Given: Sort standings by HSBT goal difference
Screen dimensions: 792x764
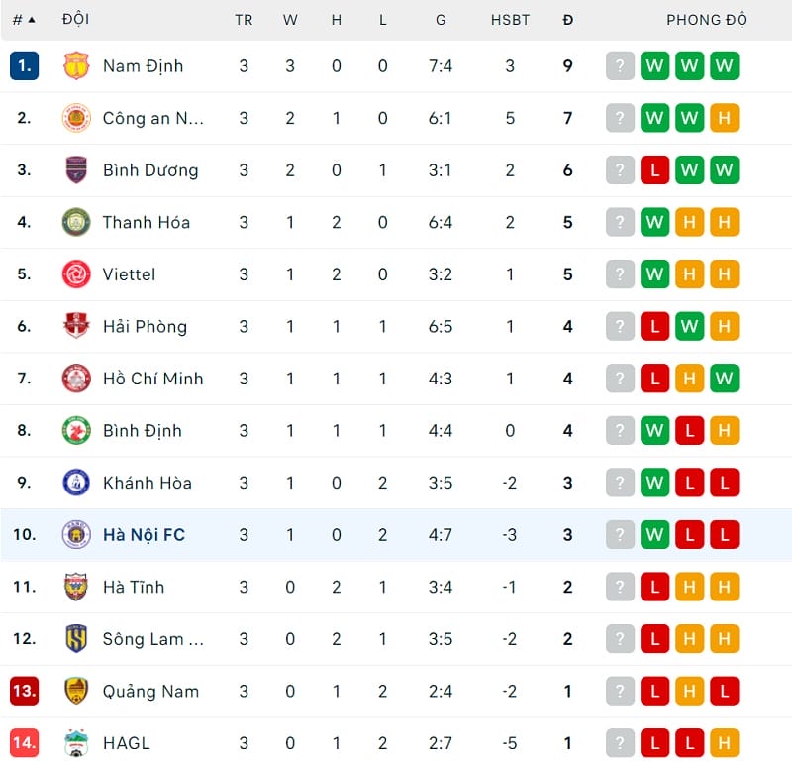Looking at the screenshot, I should point(510,20).
